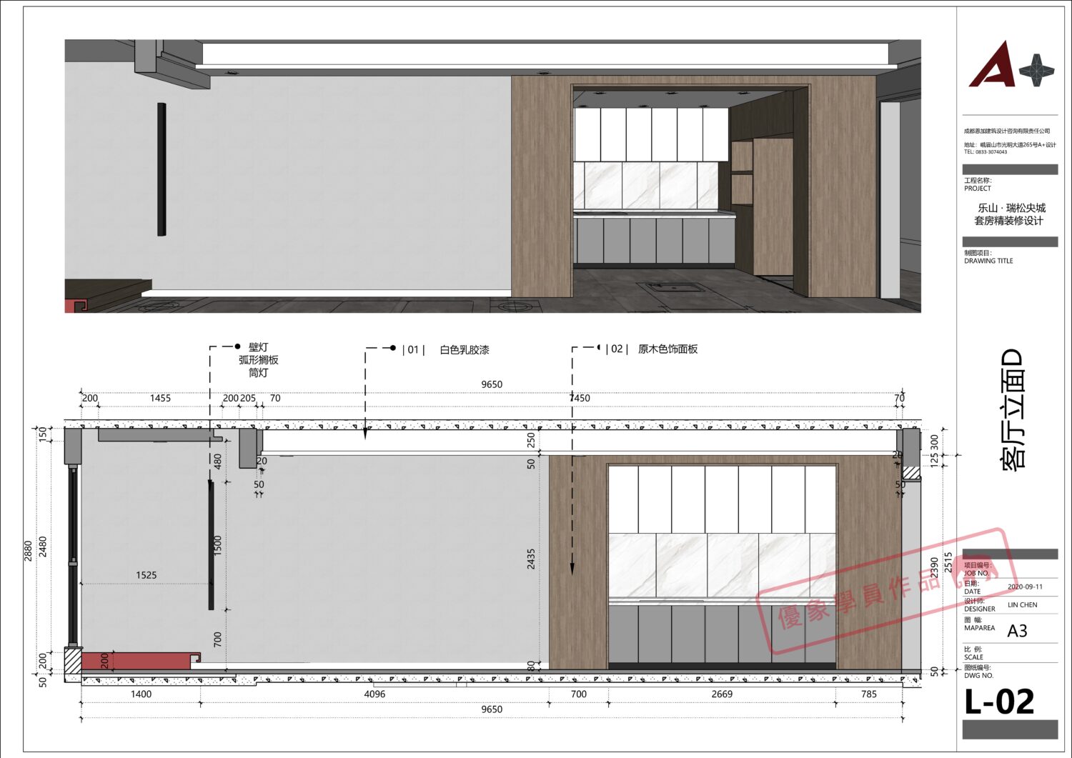This screenshot has height=758, width=1072.
Task: Click the designer name LIN CHEN
Action: click(1022, 605)
